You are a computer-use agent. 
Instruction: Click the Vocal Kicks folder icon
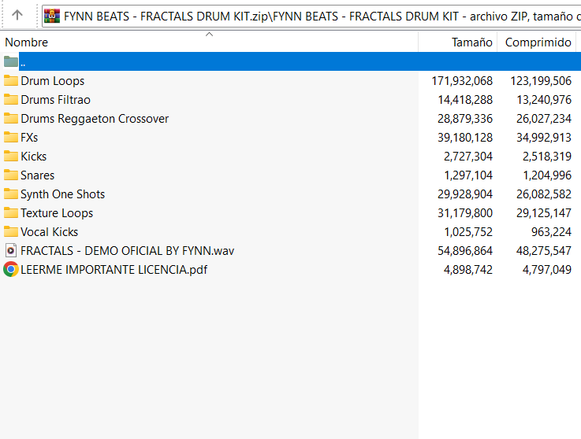pyautogui.click(x=11, y=231)
